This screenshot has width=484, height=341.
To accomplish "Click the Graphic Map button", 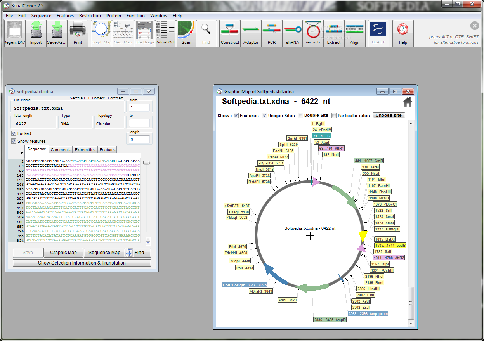I will (64, 253).
